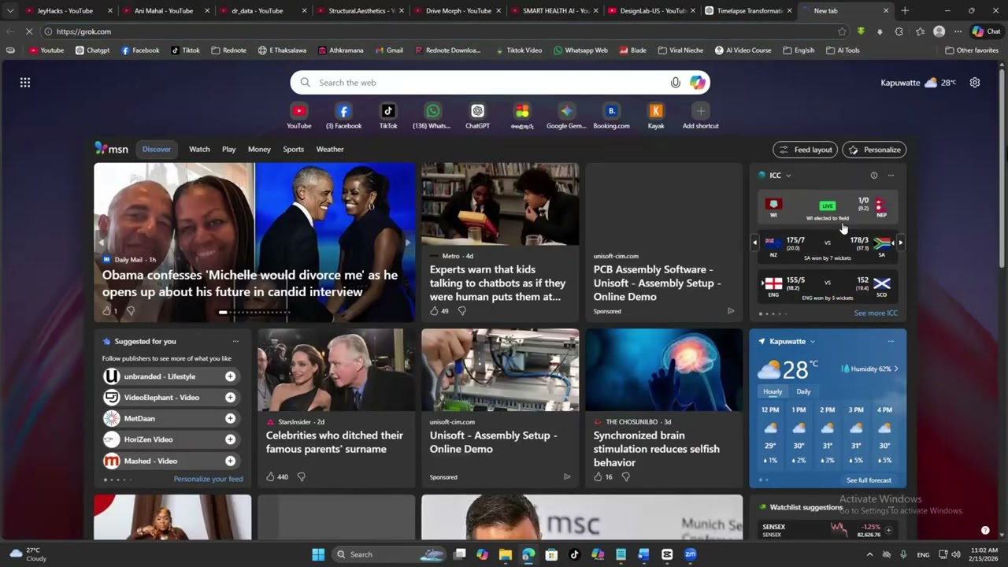Click the voice search microphone icon
The image size is (1008, 567).
click(676, 83)
